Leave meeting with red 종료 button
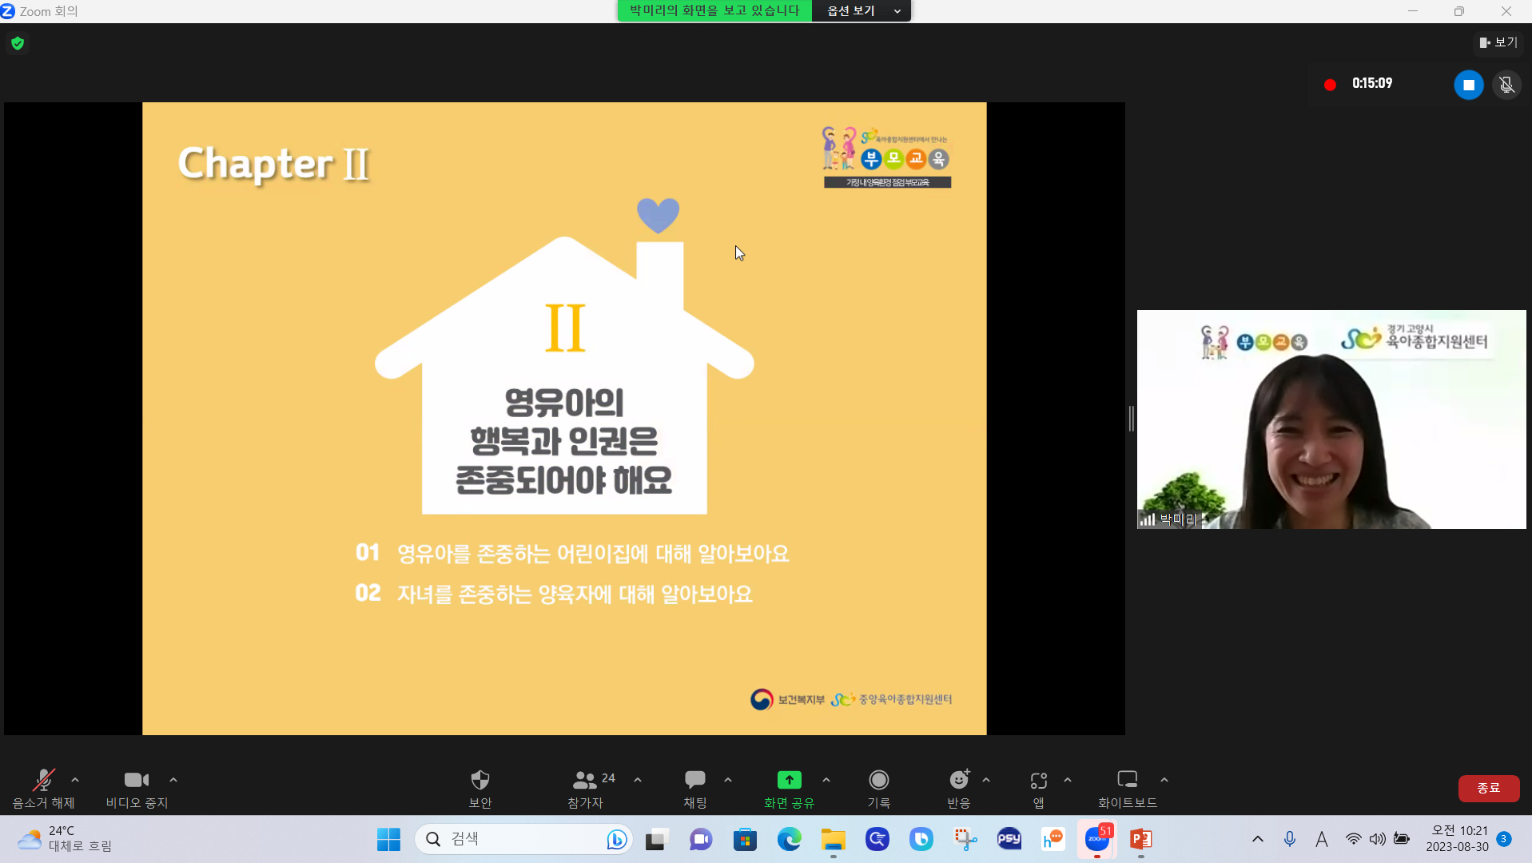1532x863 pixels. point(1488,788)
